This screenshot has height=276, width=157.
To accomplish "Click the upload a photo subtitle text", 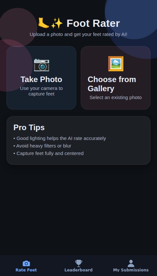I will tap(78, 34).
